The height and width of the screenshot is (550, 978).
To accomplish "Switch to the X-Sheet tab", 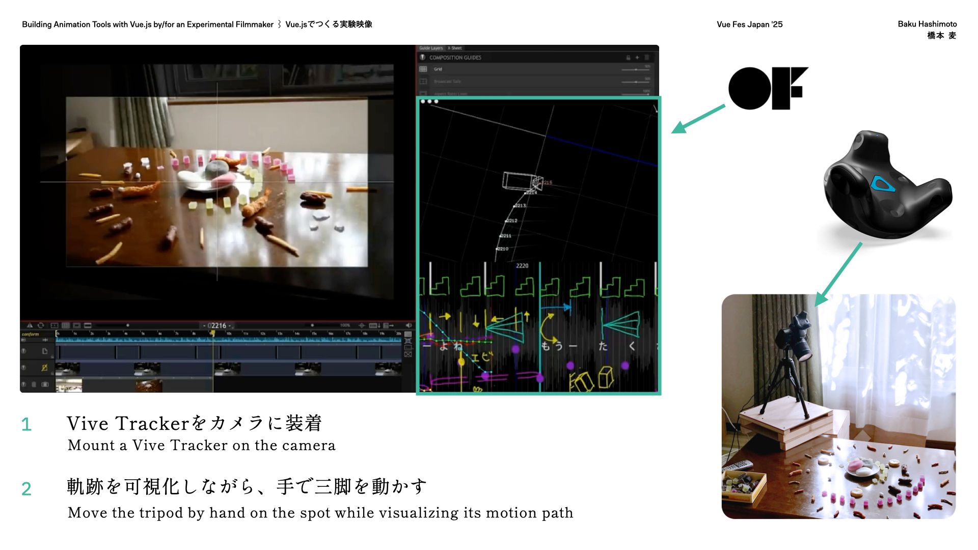I will [x=455, y=48].
